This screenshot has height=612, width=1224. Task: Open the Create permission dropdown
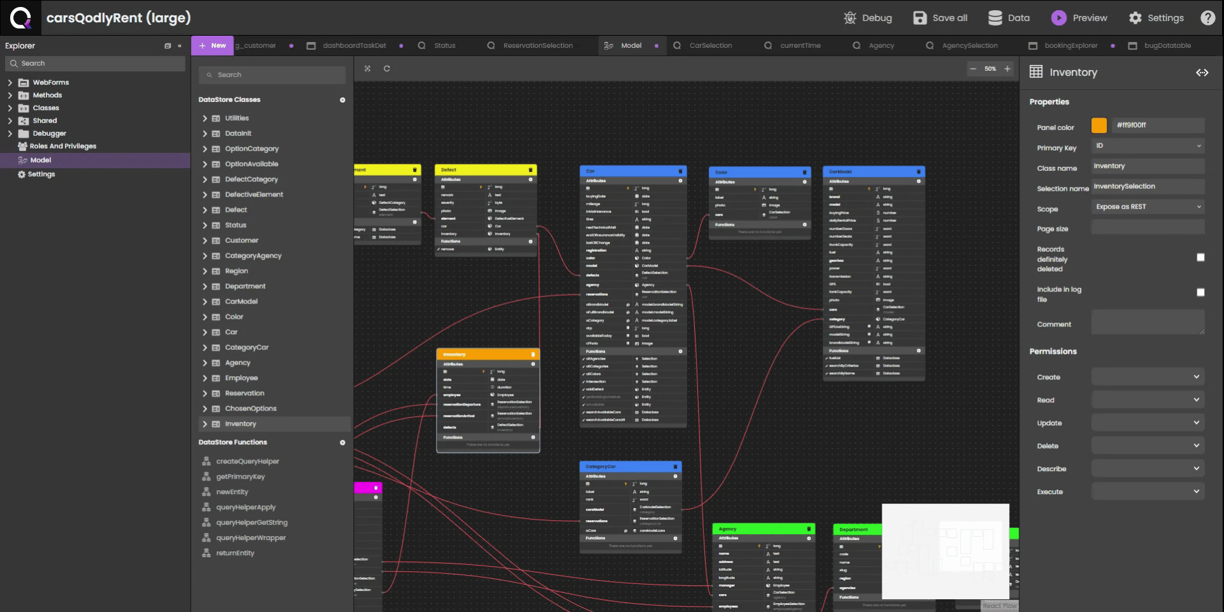(1147, 377)
